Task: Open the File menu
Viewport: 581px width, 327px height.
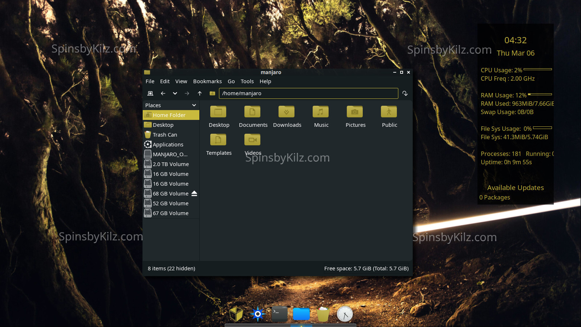Action: point(150,81)
